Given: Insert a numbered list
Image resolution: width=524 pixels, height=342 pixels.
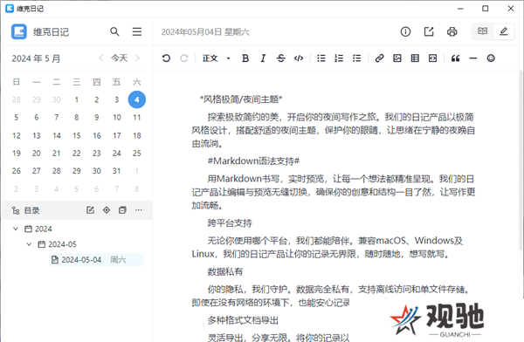Looking at the screenshot, I should point(339,58).
